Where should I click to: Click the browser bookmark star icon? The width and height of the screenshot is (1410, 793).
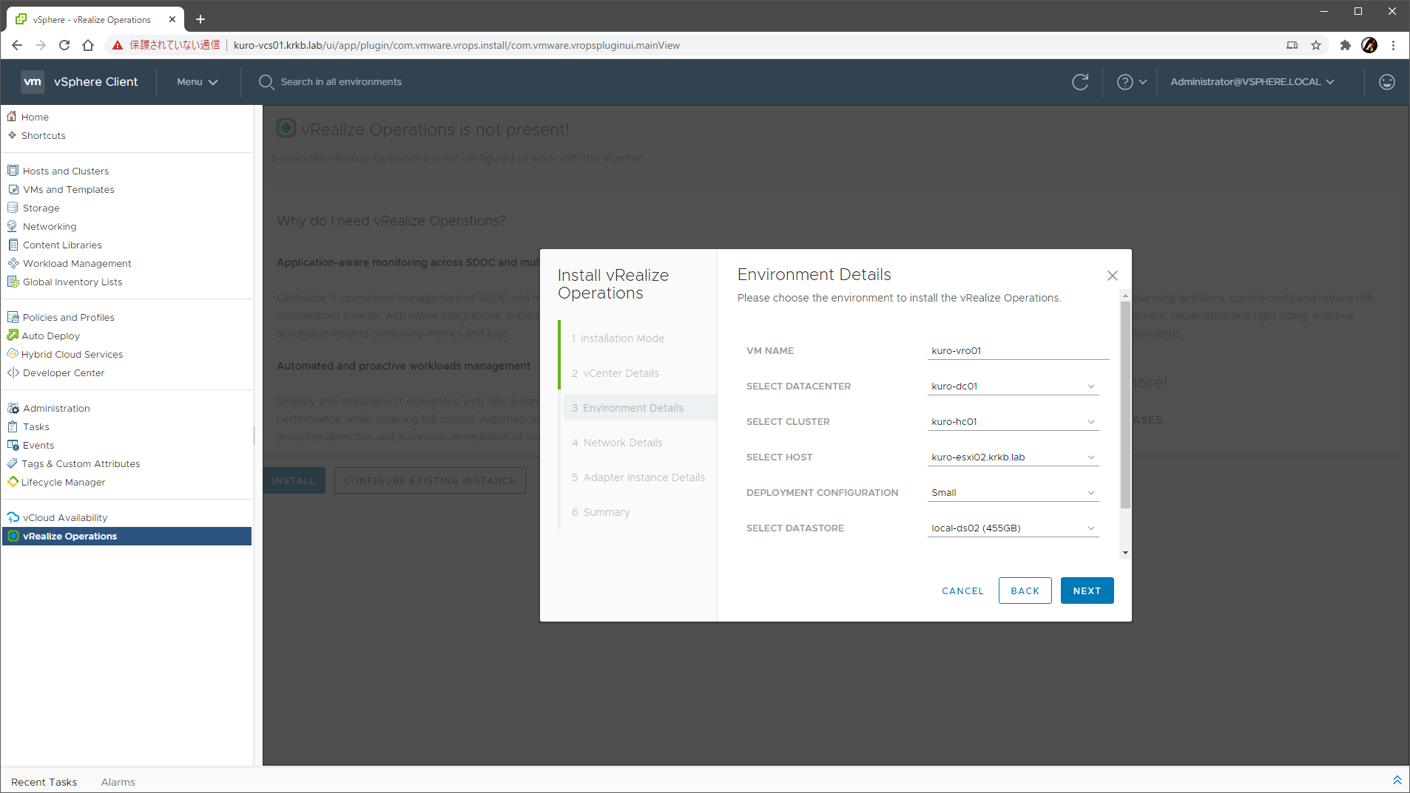[x=1316, y=45]
